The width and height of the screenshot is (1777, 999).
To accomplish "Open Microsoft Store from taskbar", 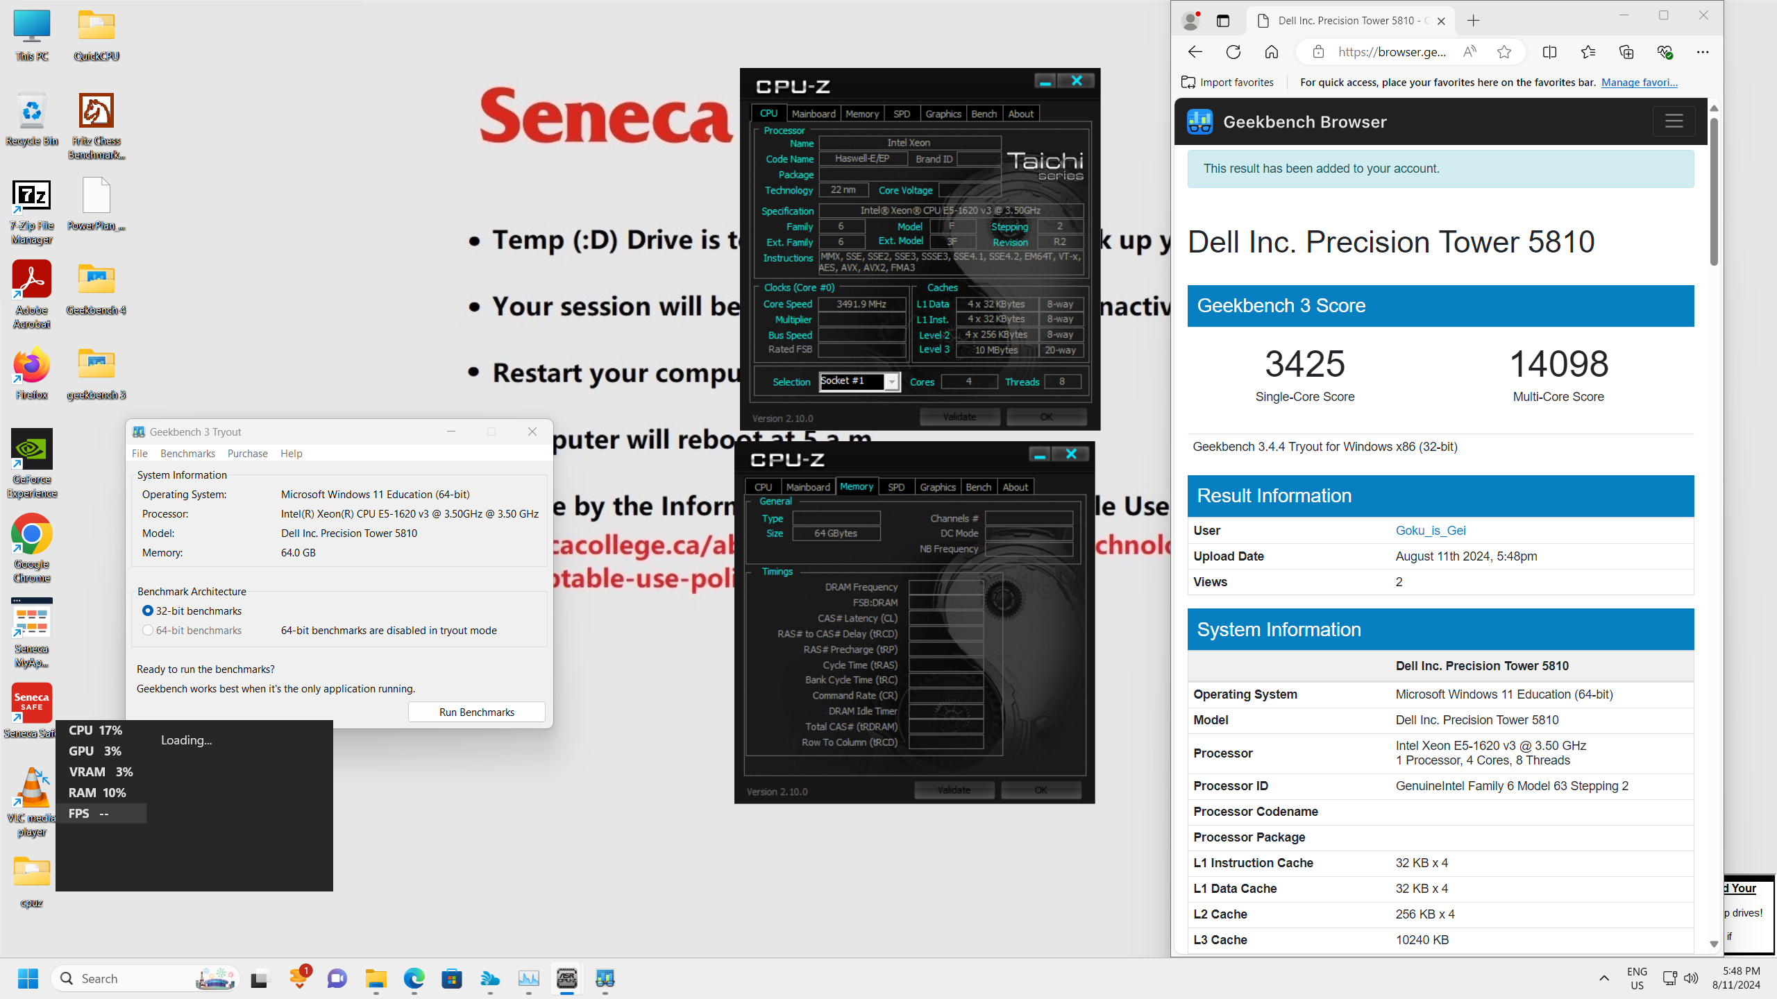I will point(452,979).
